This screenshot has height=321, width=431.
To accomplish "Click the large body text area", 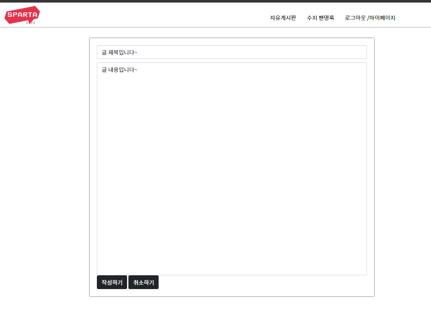I will click(x=231, y=168).
